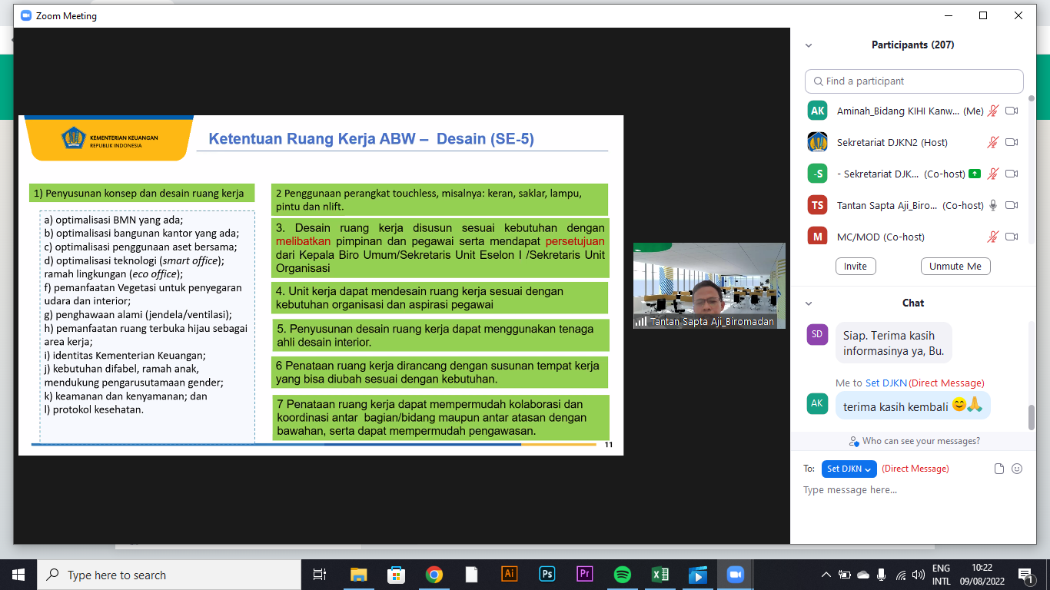Toggle muted microphone for Aminah_Bidang KIHI
This screenshot has height=590, width=1050.
point(993,111)
